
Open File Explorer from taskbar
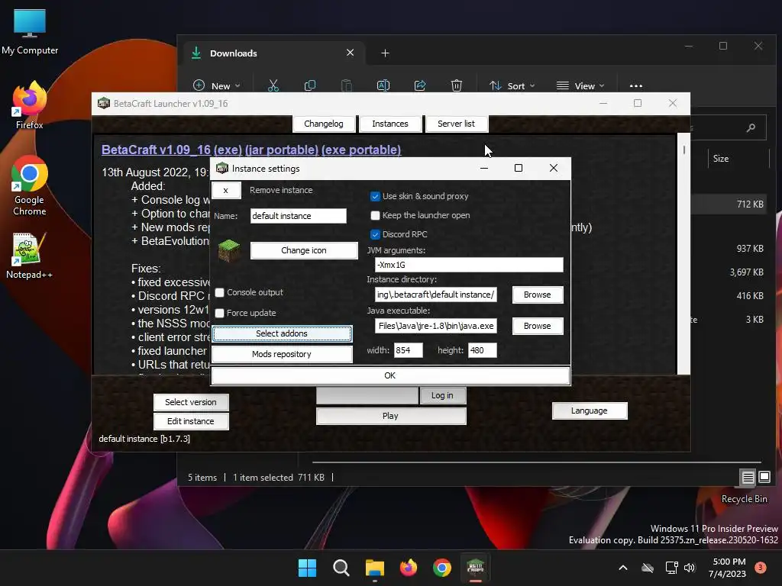pyautogui.click(x=374, y=568)
